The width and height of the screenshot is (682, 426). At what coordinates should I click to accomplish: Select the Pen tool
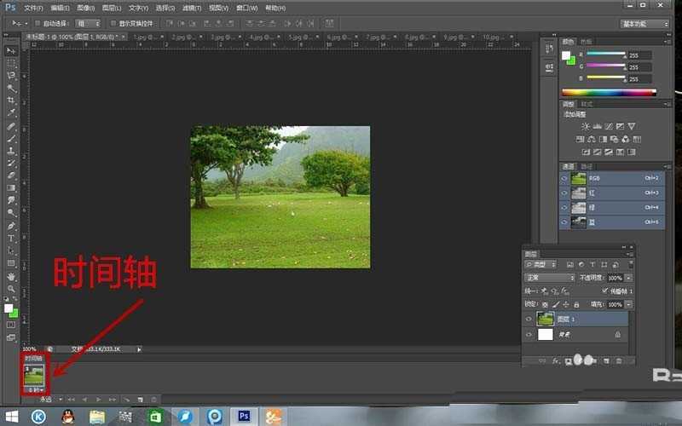(12, 226)
